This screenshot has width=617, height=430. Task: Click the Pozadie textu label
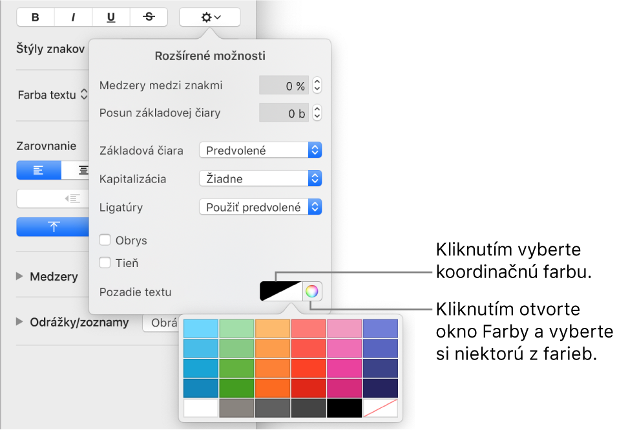tap(136, 292)
